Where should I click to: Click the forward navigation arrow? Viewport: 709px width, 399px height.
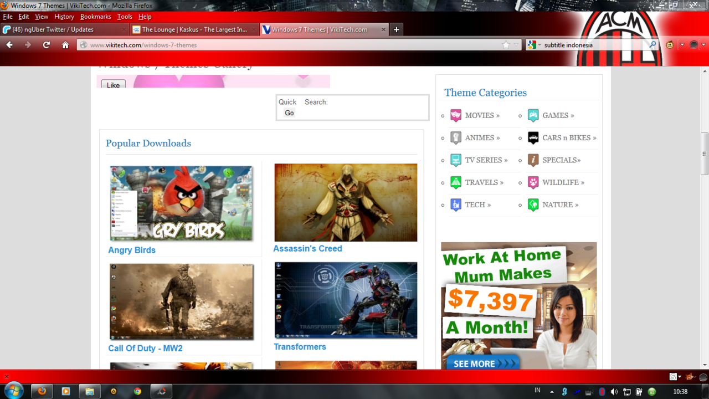tap(28, 45)
